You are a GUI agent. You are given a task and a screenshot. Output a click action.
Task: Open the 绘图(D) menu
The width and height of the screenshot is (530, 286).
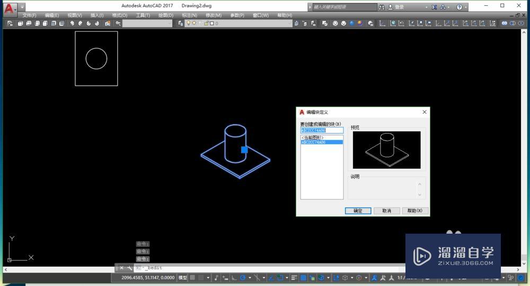pyautogui.click(x=165, y=15)
